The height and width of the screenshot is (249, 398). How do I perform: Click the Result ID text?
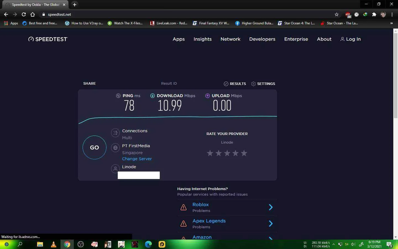169,84
